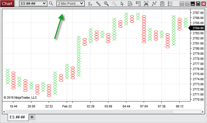Click the zoom out magnifier

click(x=114, y=3)
